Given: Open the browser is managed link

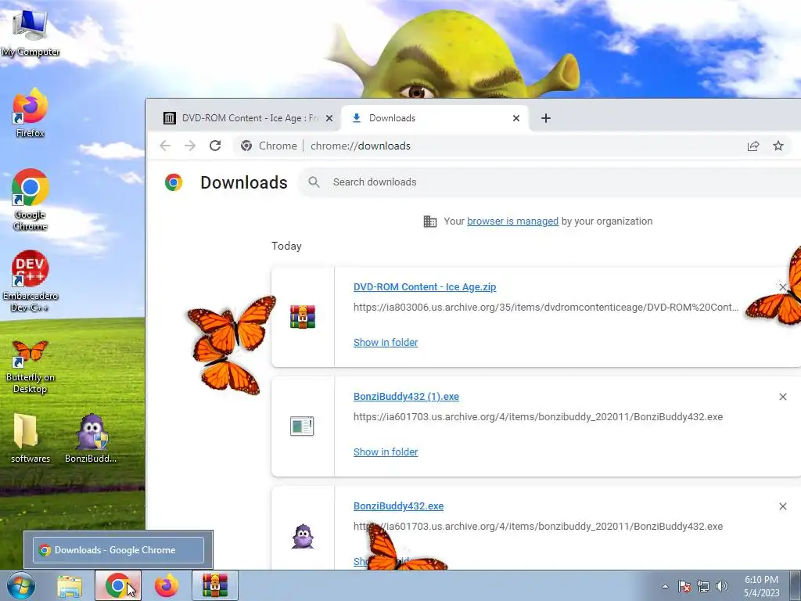Looking at the screenshot, I should (x=512, y=221).
